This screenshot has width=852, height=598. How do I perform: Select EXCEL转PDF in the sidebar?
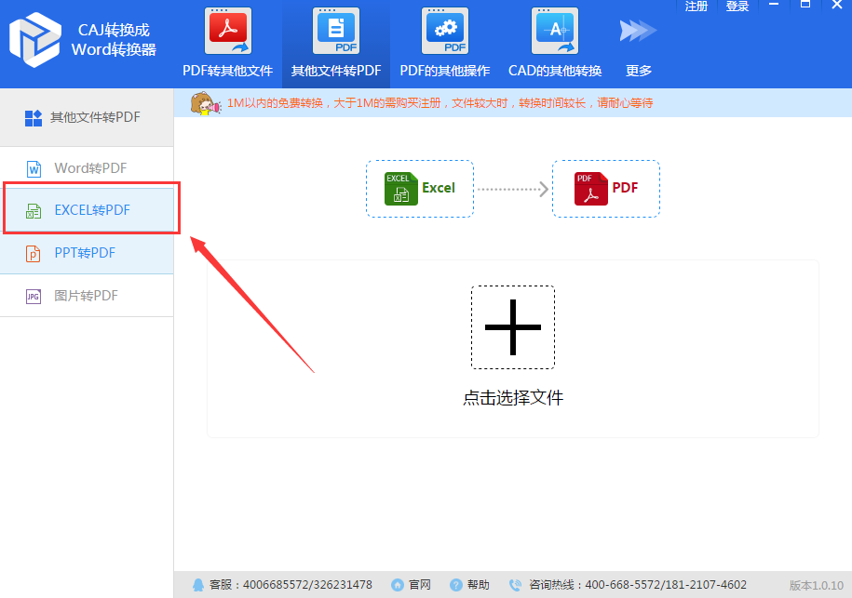[x=87, y=210]
